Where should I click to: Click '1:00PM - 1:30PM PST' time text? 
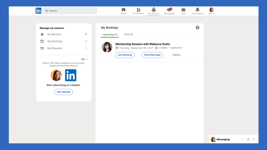pyautogui.click(x=171, y=48)
